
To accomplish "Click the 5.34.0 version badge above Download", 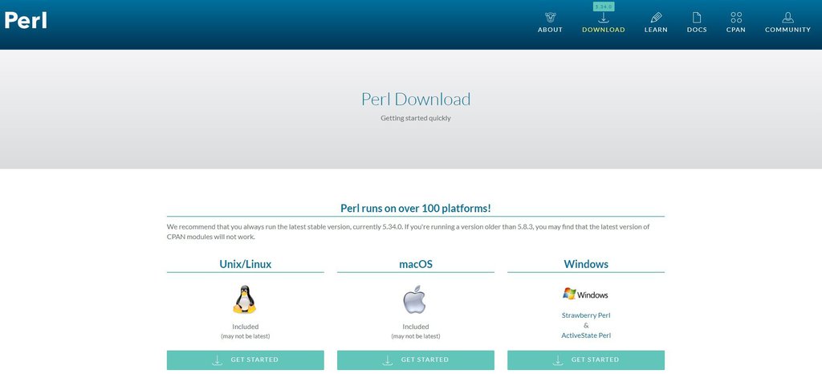I will click(604, 6).
